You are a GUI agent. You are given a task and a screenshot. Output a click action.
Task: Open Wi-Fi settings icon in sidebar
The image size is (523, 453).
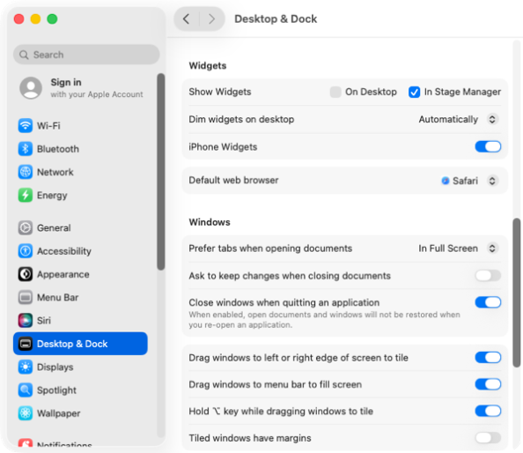coord(26,126)
